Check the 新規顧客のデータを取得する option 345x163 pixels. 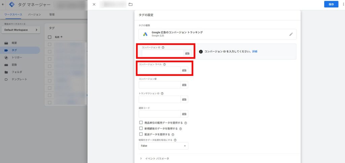[141, 128]
